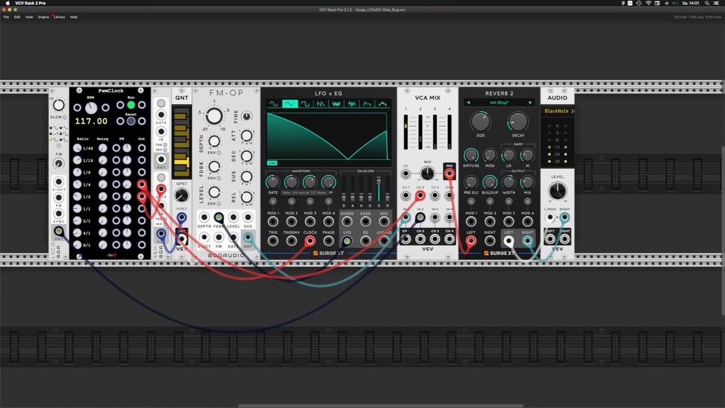Click next preset arrow on Reverb 2

pyautogui.click(x=530, y=103)
